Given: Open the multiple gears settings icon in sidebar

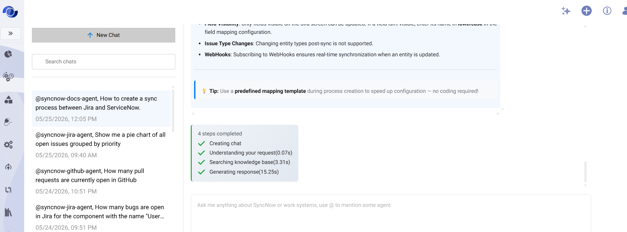Looking at the screenshot, I should click(x=8, y=144).
